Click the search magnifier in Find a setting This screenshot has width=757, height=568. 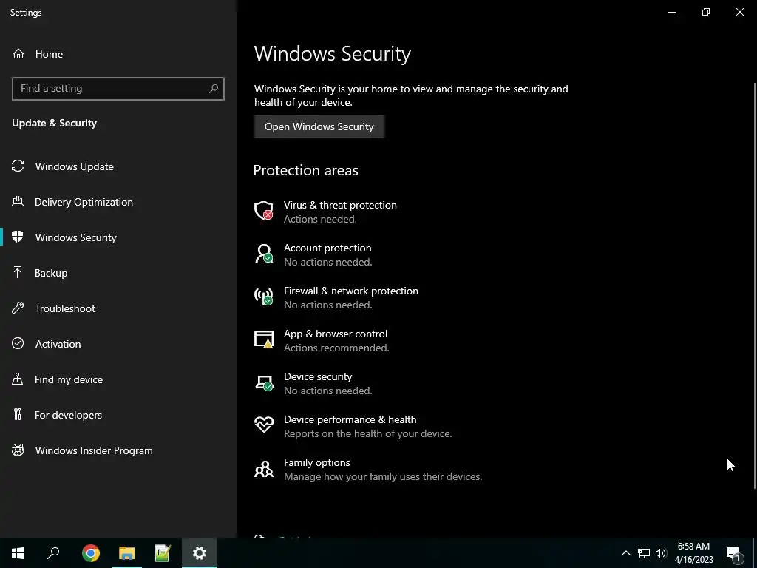click(214, 89)
